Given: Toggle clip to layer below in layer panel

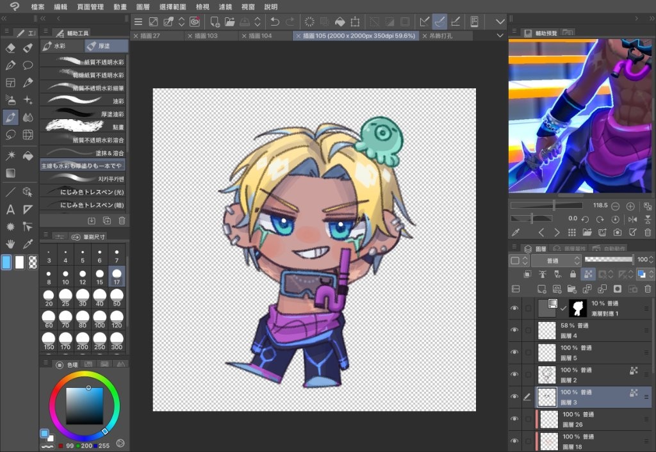Looking at the screenshot, I should click(x=528, y=274).
